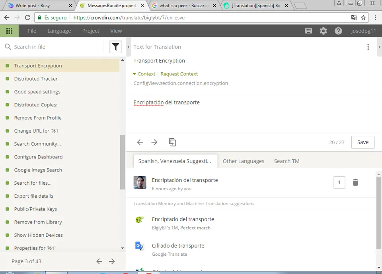Go to previous string arrow in editor
Viewport: 382px width, 274px height.
140,142
